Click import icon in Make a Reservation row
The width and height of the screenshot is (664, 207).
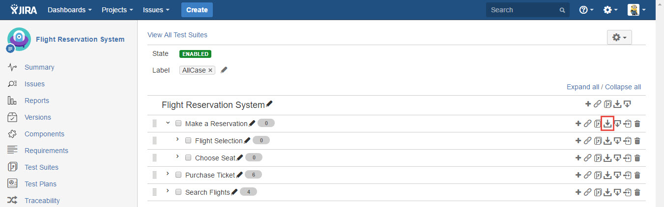point(607,124)
